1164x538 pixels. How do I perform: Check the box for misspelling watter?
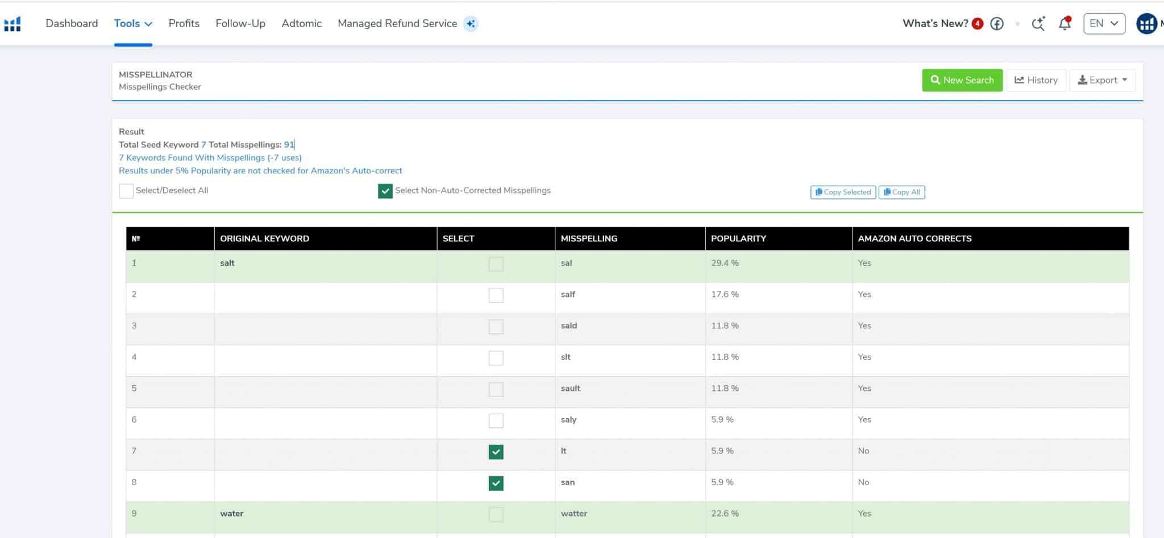(x=496, y=514)
